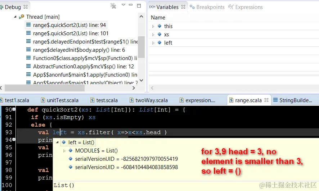The width and height of the screenshot is (319, 191).
Task: Select serialVersionUID = -6084104484083858598 row
Action: 123,167
